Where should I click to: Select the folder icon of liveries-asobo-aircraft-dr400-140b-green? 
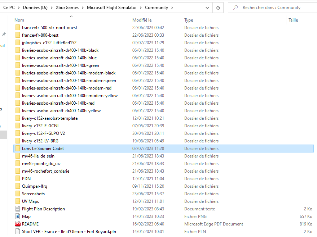click(x=18, y=65)
